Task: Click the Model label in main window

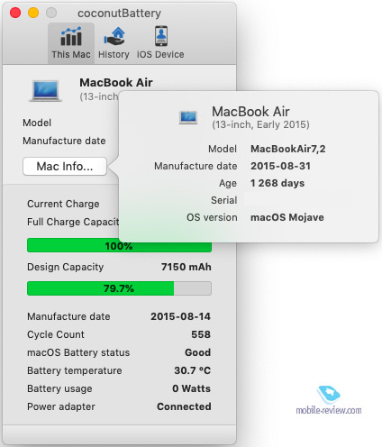Action: 37,123
